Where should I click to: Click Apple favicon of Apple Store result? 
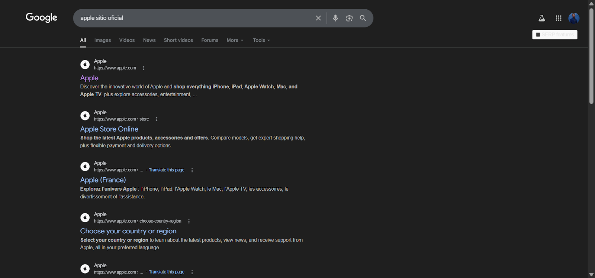pyautogui.click(x=85, y=116)
